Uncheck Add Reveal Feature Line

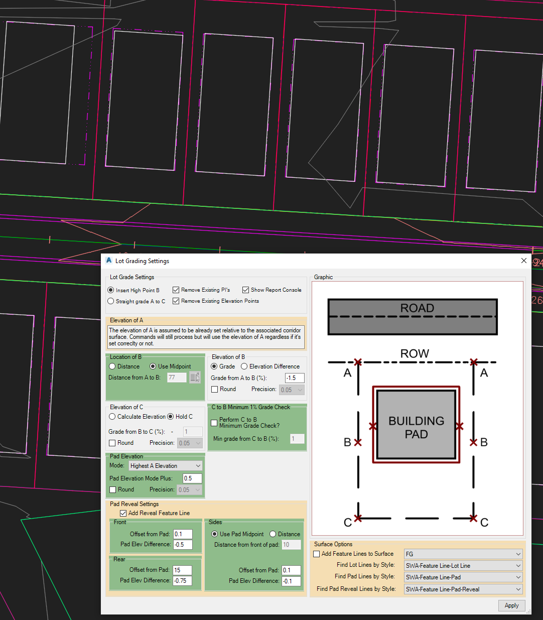[x=123, y=513]
